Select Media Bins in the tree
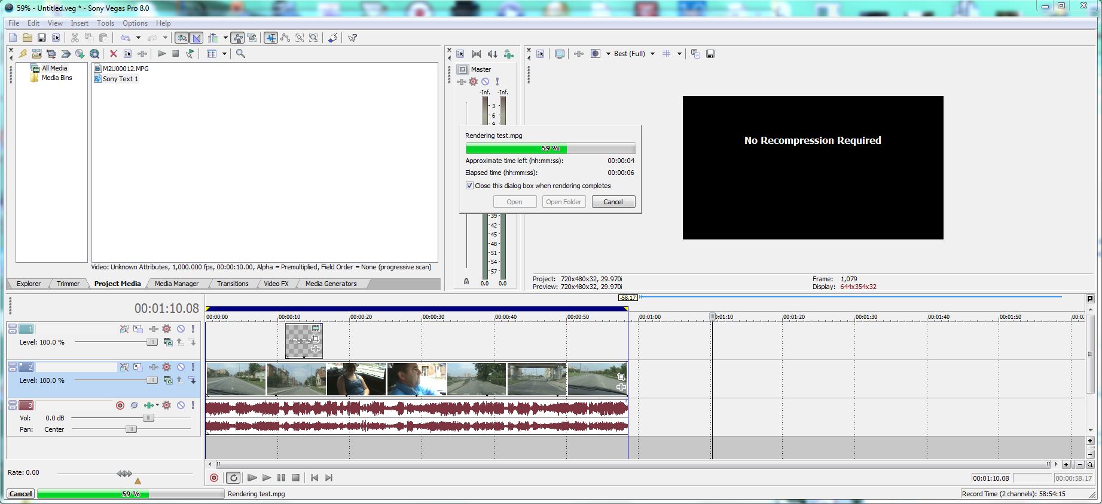The image size is (1102, 504). tap(56, 78)
